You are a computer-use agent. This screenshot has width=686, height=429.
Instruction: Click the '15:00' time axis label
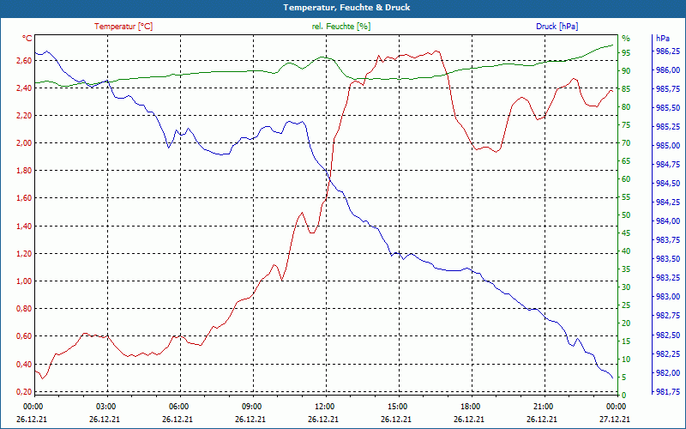click(398, 407)
